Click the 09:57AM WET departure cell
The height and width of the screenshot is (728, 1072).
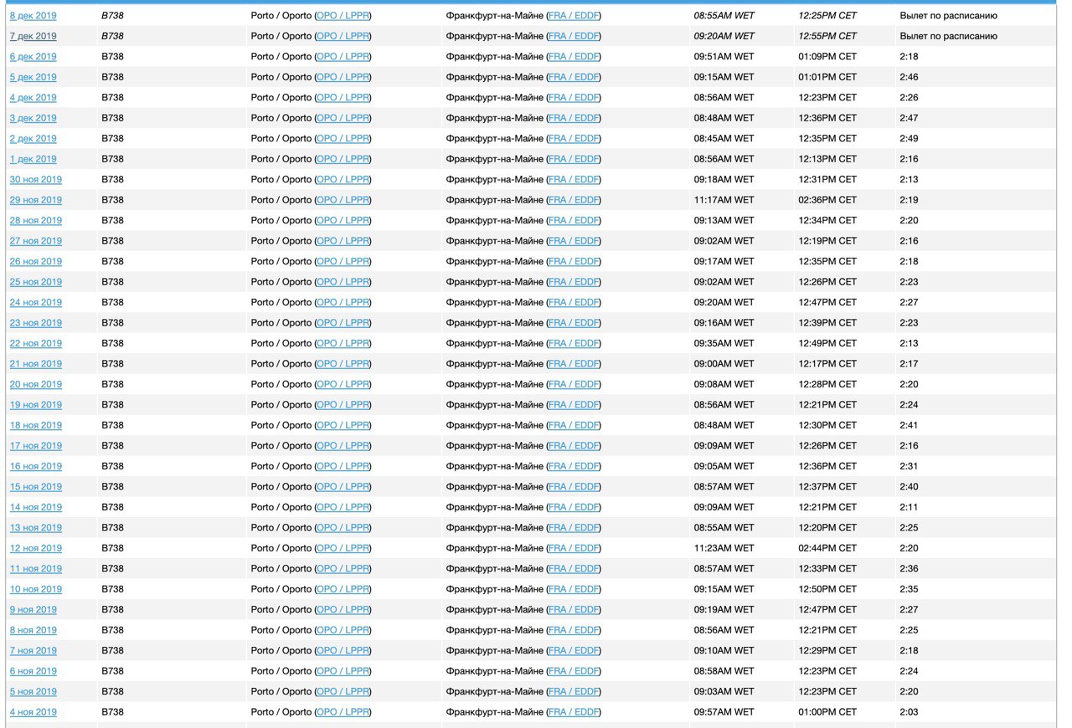[724, 713]
